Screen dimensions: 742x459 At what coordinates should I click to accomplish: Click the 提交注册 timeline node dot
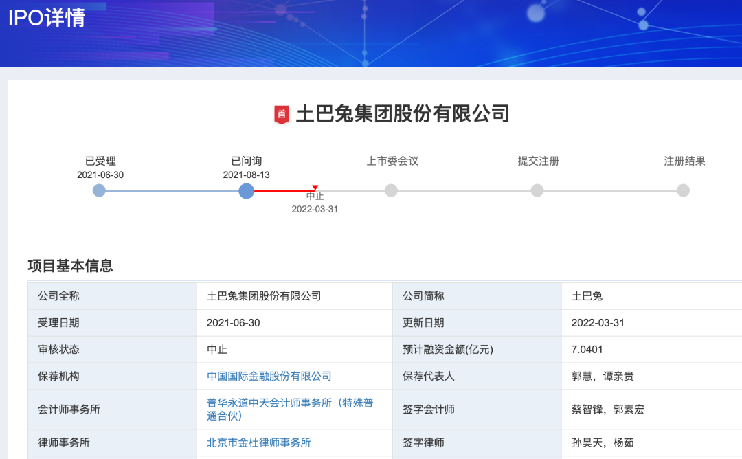click(x=537, y=191)
